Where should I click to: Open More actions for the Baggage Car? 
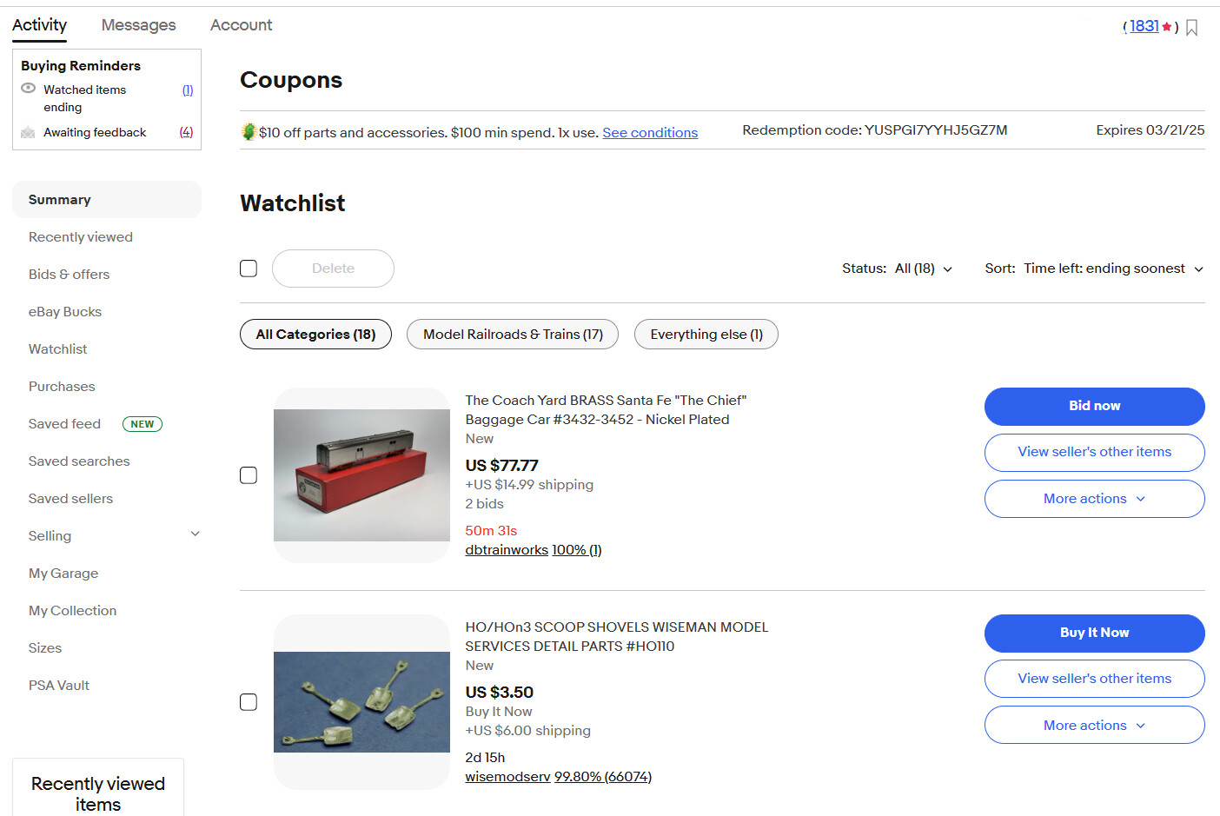pyautogui.click(x=1094, y=499)
